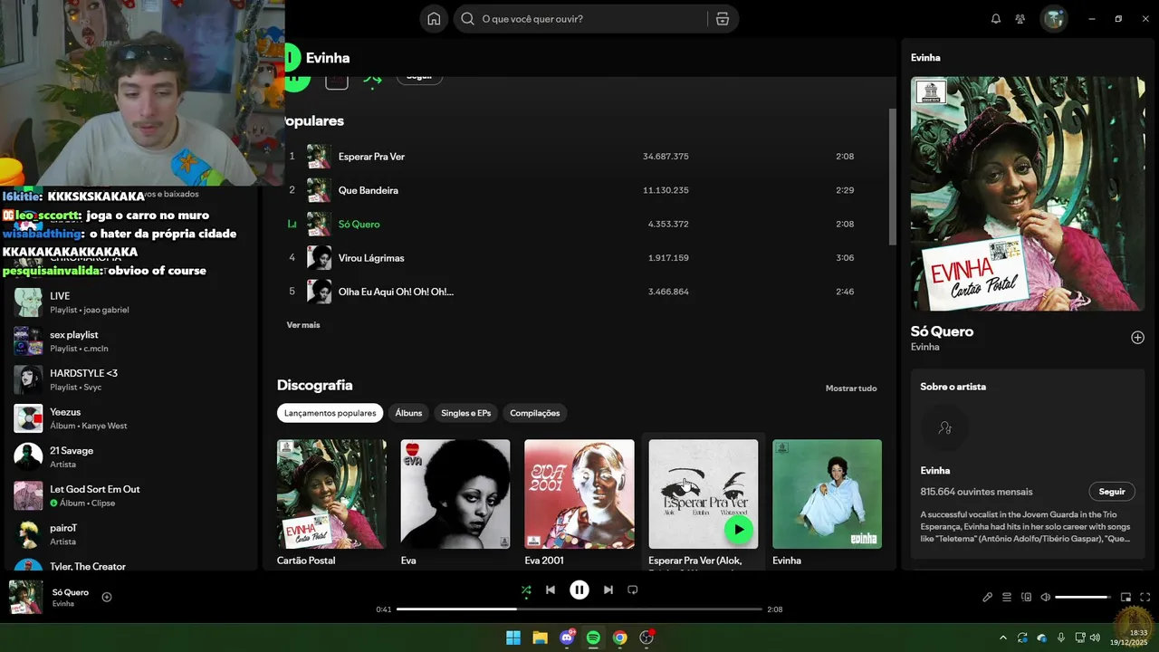Add Só Quero to Liked Songs in right panel
Viewport: 1159px width, 652px height.
click(x=1137, y=338)
